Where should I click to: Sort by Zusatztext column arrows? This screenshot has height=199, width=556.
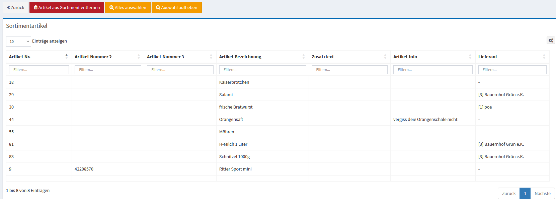tap(385, 57)
